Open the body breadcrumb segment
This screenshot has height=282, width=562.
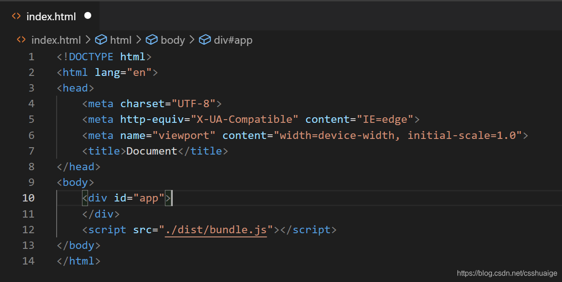coord(173,40)
